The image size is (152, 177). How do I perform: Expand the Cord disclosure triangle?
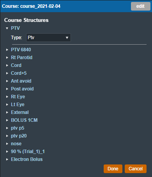coord(7,65)
